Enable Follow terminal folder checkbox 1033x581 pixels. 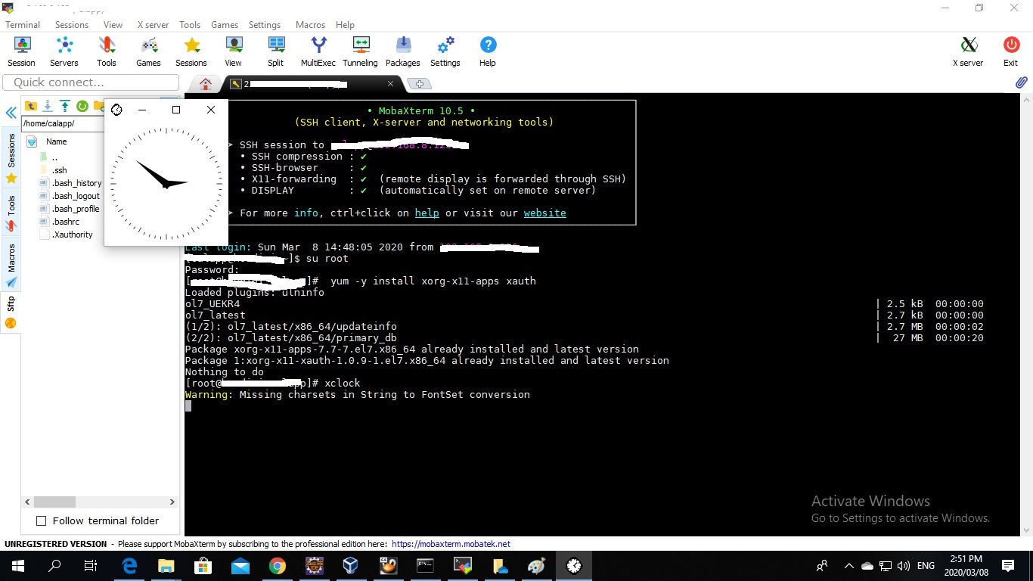pyautogui.click(x=42, y=520)
